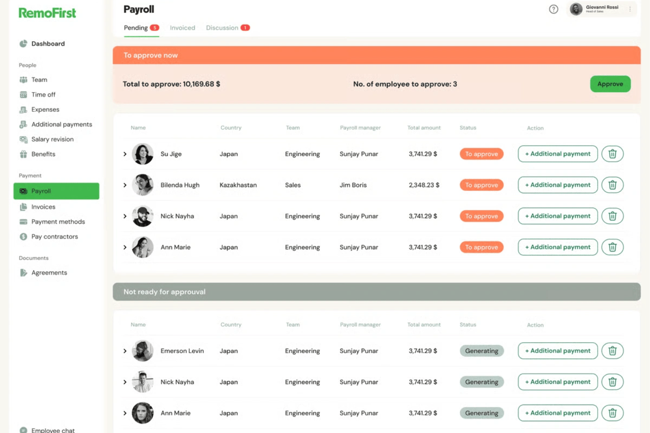650x433 pixels.
Task: Expand Emerson Levin's payroll row
Action: point(125,351)
